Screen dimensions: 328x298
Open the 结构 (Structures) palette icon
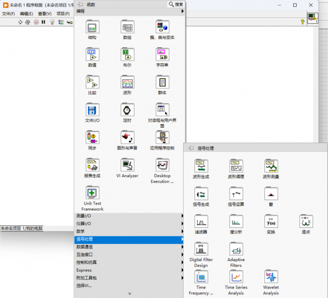92,27
